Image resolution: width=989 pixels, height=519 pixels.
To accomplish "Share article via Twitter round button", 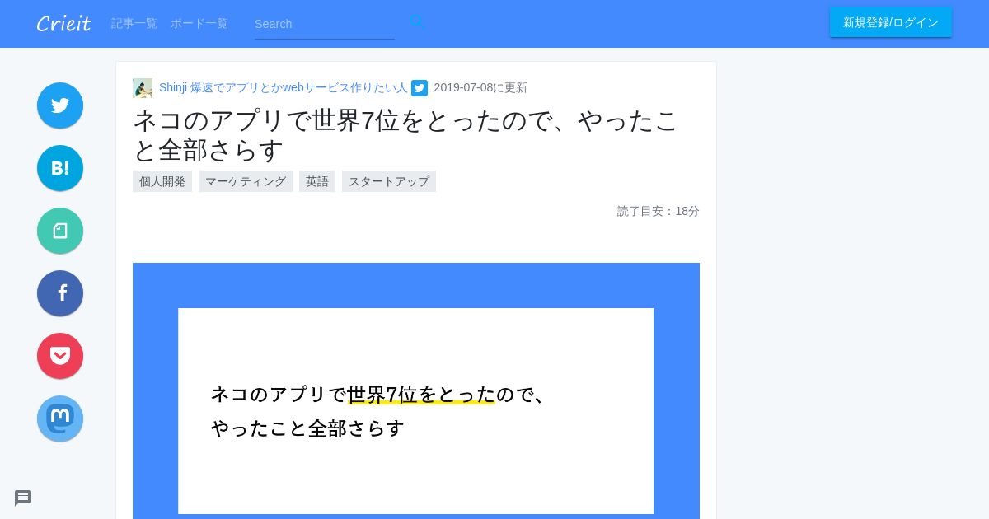I will [60, 105].
